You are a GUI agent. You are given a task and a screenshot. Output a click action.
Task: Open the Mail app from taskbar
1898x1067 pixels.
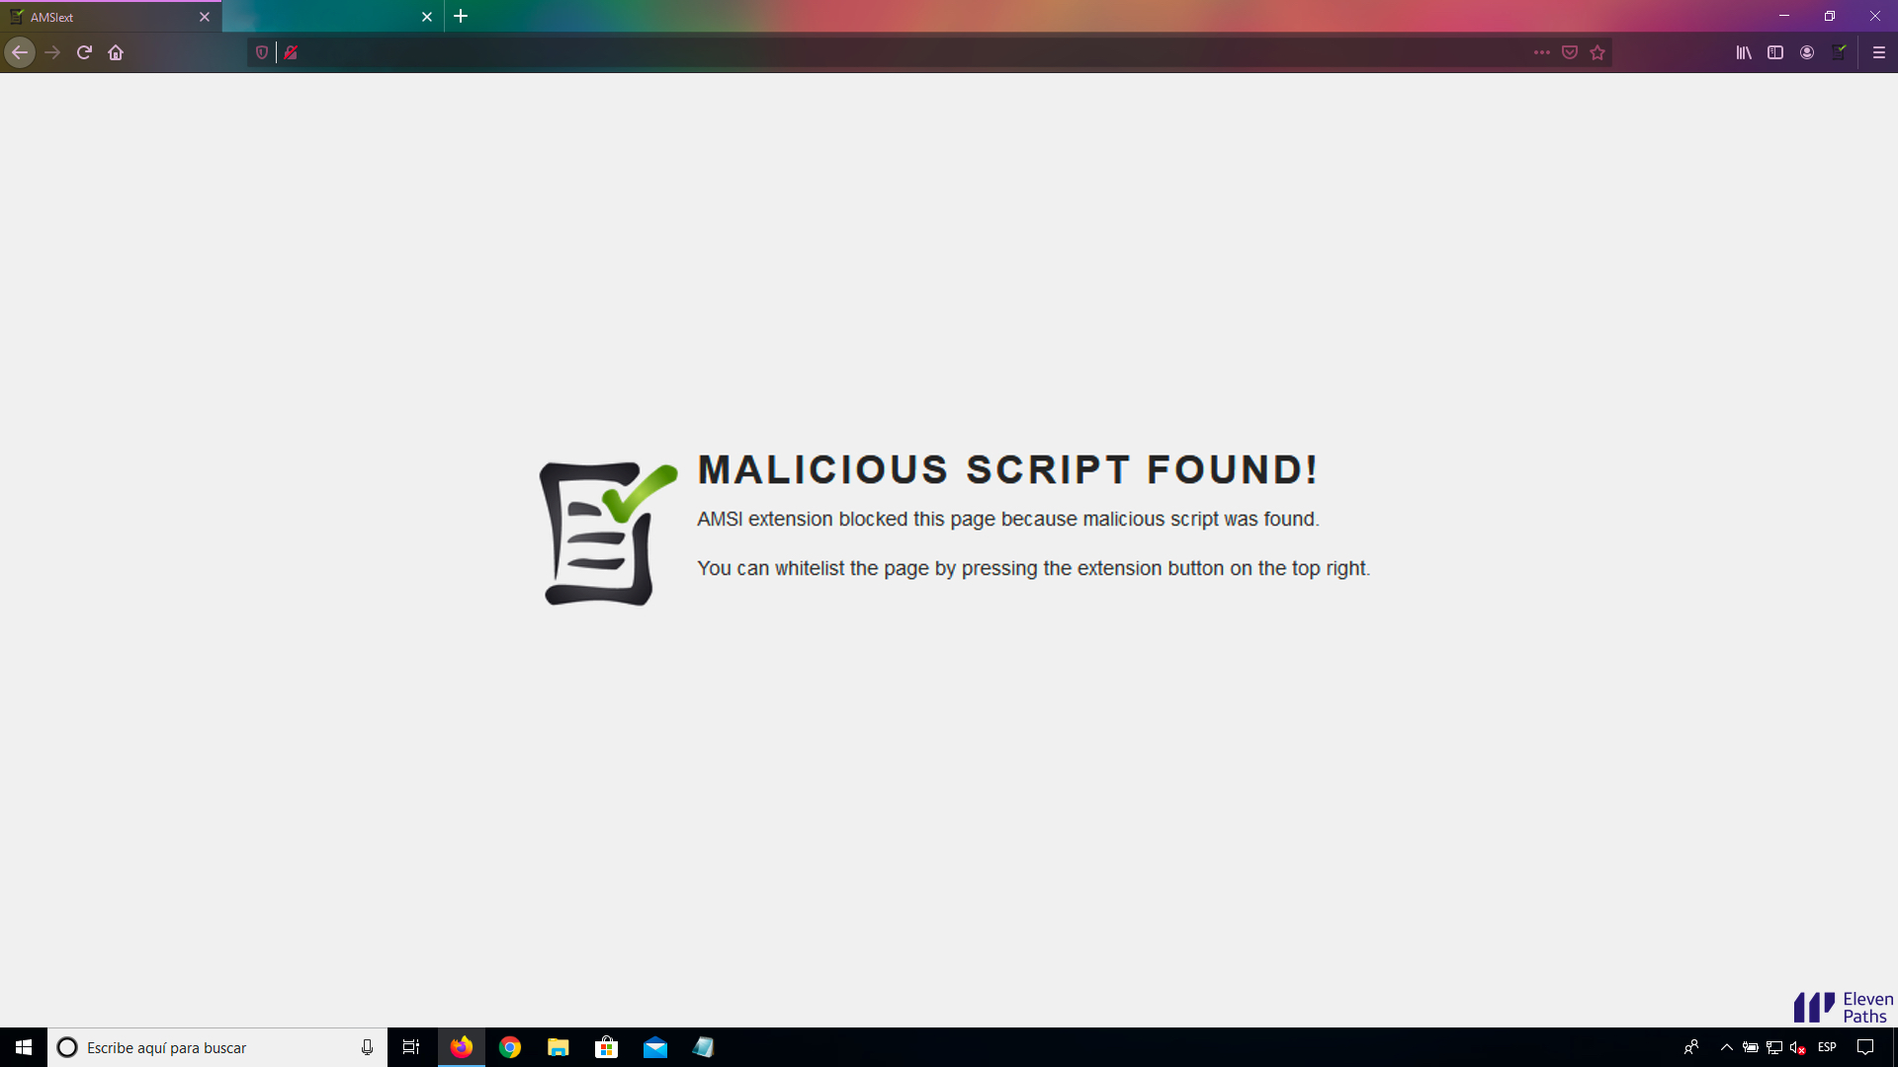[x=655, y=1047]
